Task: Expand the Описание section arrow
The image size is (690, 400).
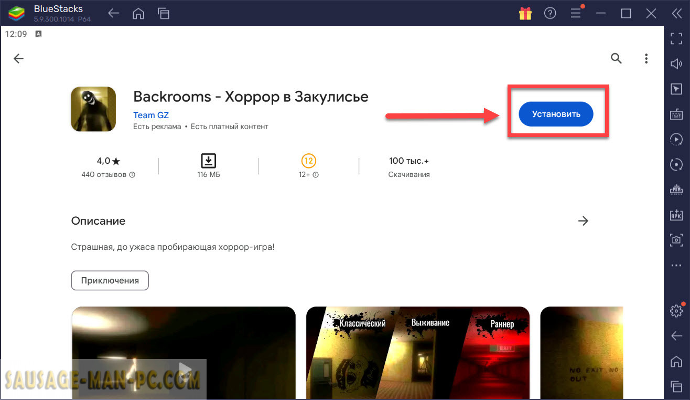Action: 583,221
